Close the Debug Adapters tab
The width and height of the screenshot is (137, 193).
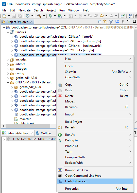[31, 133]
